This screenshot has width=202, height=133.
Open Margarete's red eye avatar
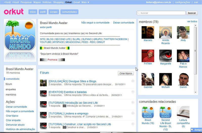tap(165, 56)
